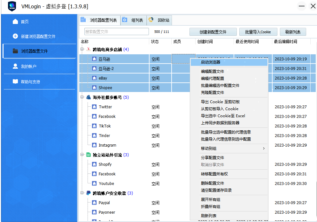Click the home icon beside 首页
Image resolution: width=317 pixels, height=222 pixels.
tap(15, 21)
